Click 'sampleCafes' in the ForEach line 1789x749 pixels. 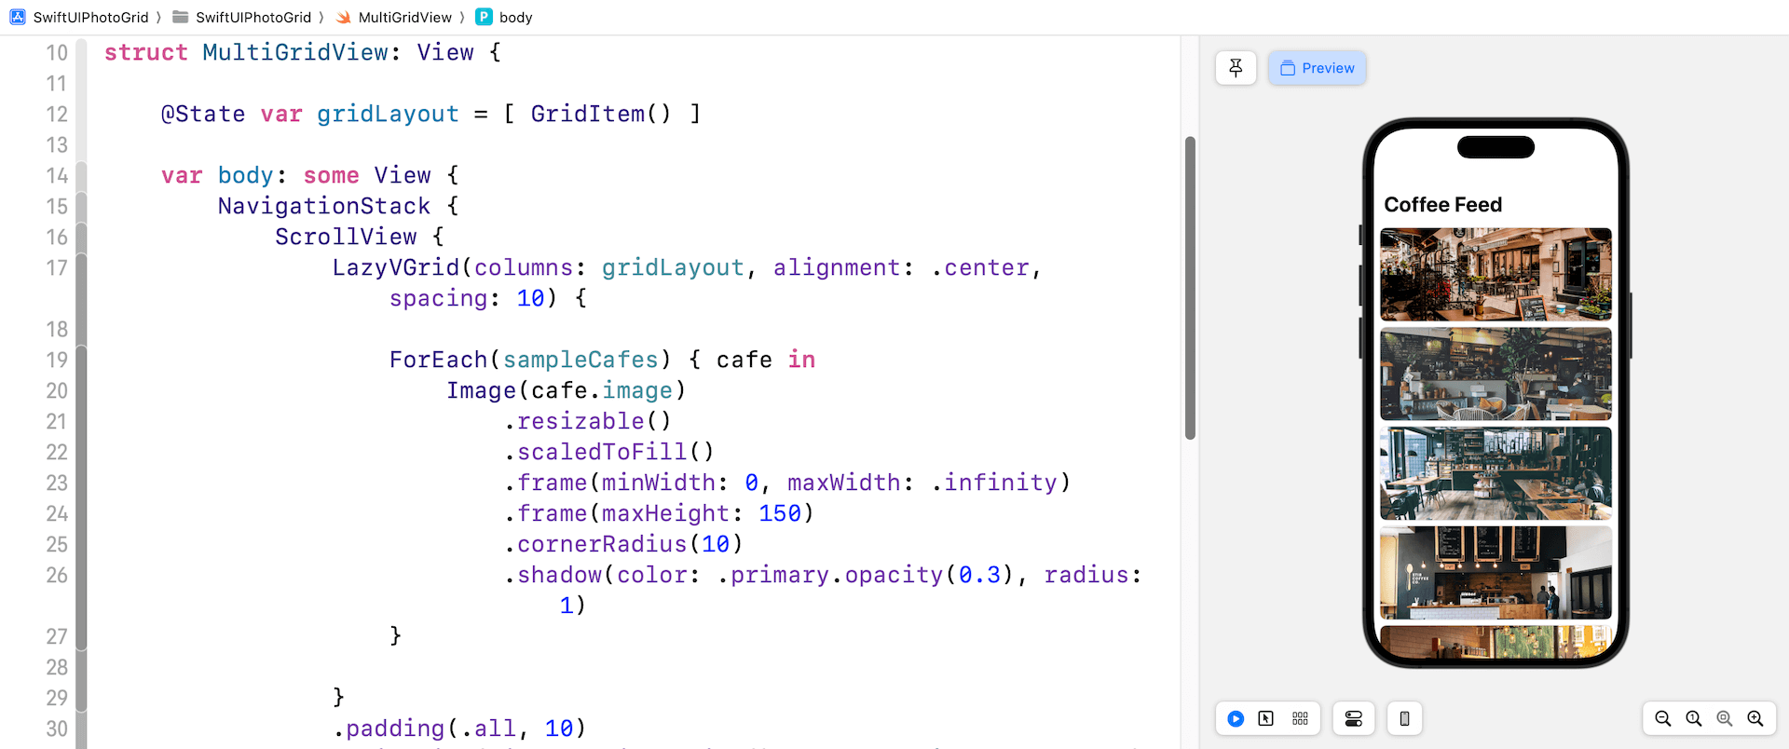pos(580,360)
